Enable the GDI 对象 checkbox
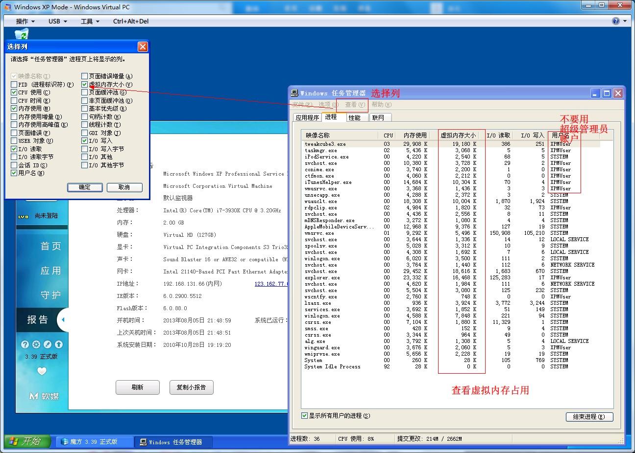 pos(85,133)
